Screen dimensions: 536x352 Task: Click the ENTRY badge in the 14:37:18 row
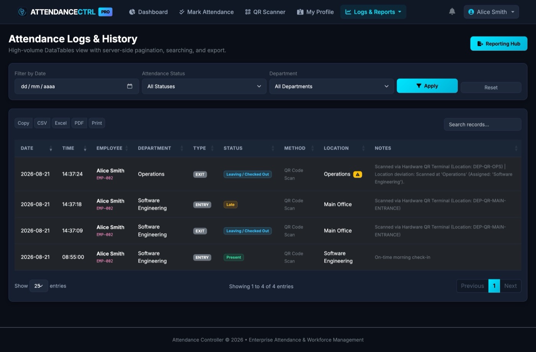(202, 205)
